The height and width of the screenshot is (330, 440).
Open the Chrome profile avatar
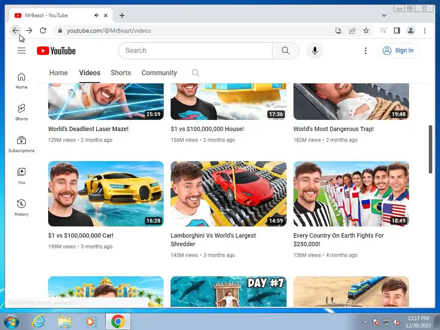pyautogui.click(x=410, y=31)
